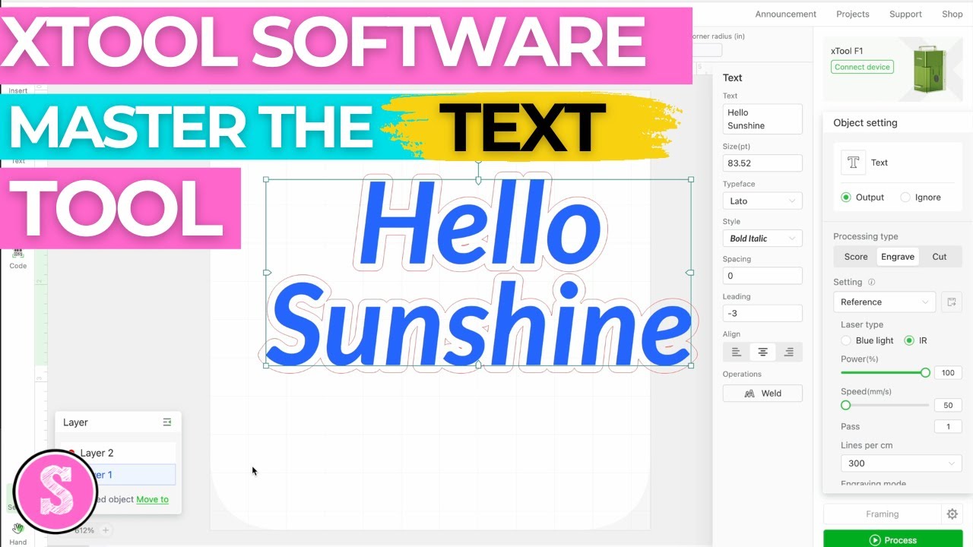Switch processing type to Score
Screen dimensions: 973x547
pyautogui.click(x=855, y=257)
